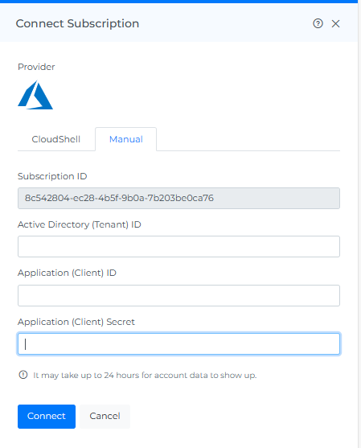
Task: Click the disabled Subscription ID field
Action: [x=178, y=198]
